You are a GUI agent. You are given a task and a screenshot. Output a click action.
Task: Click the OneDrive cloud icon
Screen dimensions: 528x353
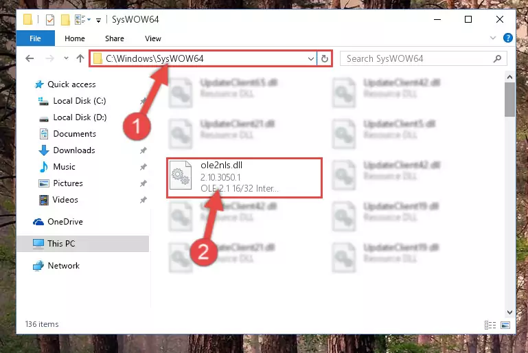pyautogui.click(x=38, y=222)
